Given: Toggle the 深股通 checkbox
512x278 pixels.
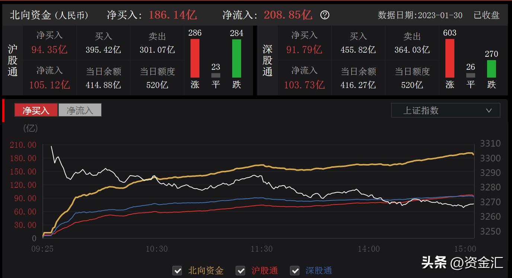Looking at the screenshot, I should [x=295, y=271].
